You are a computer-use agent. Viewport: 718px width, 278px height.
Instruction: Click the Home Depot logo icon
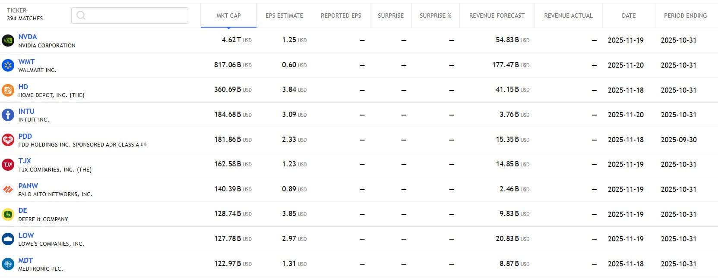[8, 90]
